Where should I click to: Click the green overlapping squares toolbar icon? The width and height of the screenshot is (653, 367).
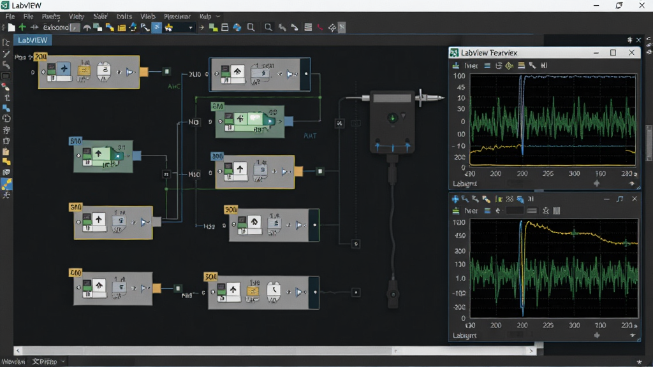click(x=213, y=27)
